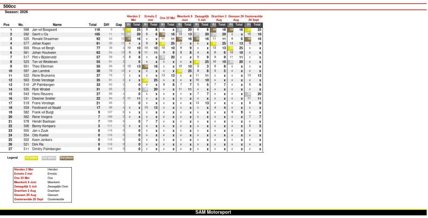The image size is (428, 218).
Task: Select rider name 'Jan Lamtink'
Action: coord(41,71)
